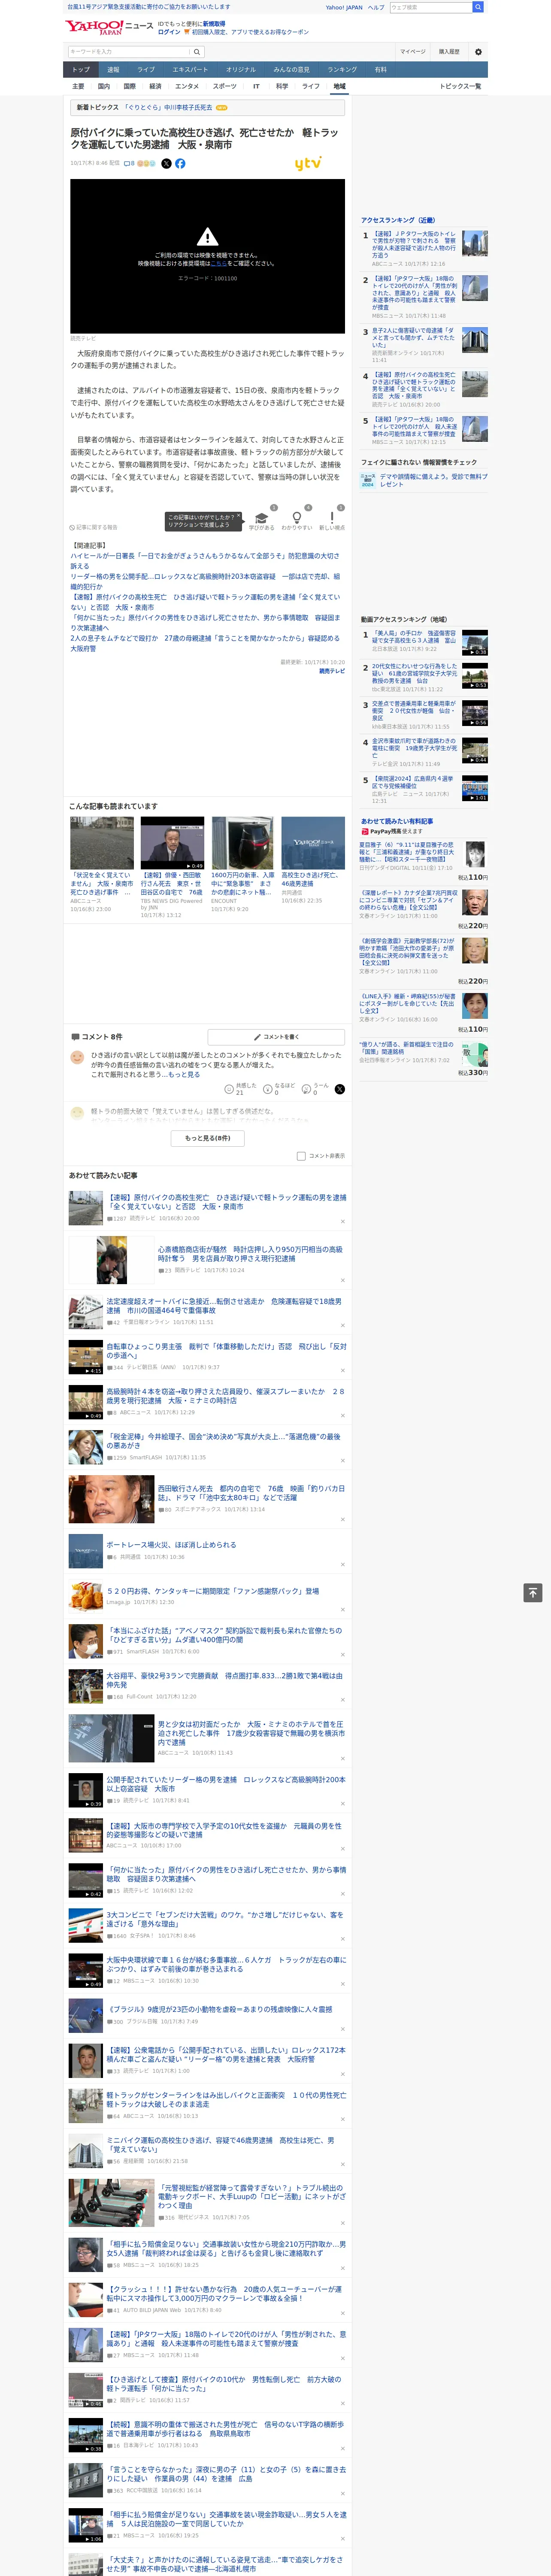Click the scroll-to-top arrow button
This screenshot has height=2576, width=551.
tap(532, 1592)
